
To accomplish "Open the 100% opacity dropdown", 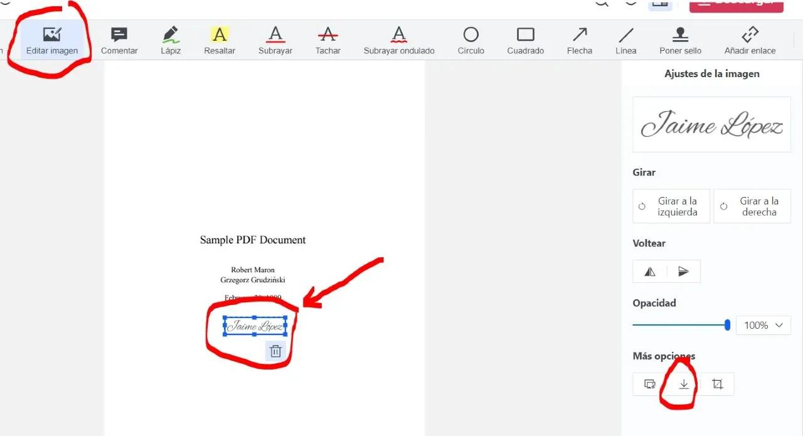I will click(x=763, y=325).
